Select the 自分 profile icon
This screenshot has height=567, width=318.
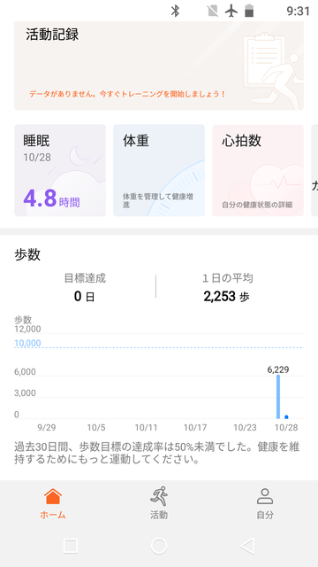265,496
